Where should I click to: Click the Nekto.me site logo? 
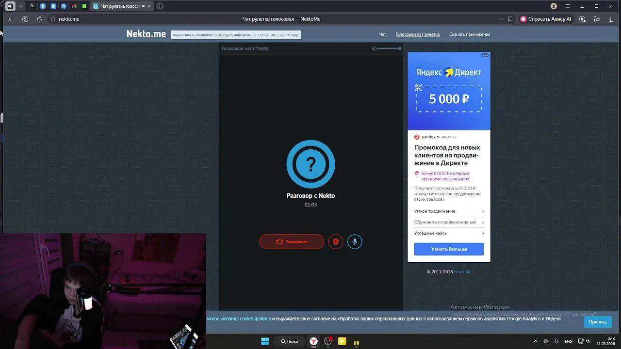146,34
